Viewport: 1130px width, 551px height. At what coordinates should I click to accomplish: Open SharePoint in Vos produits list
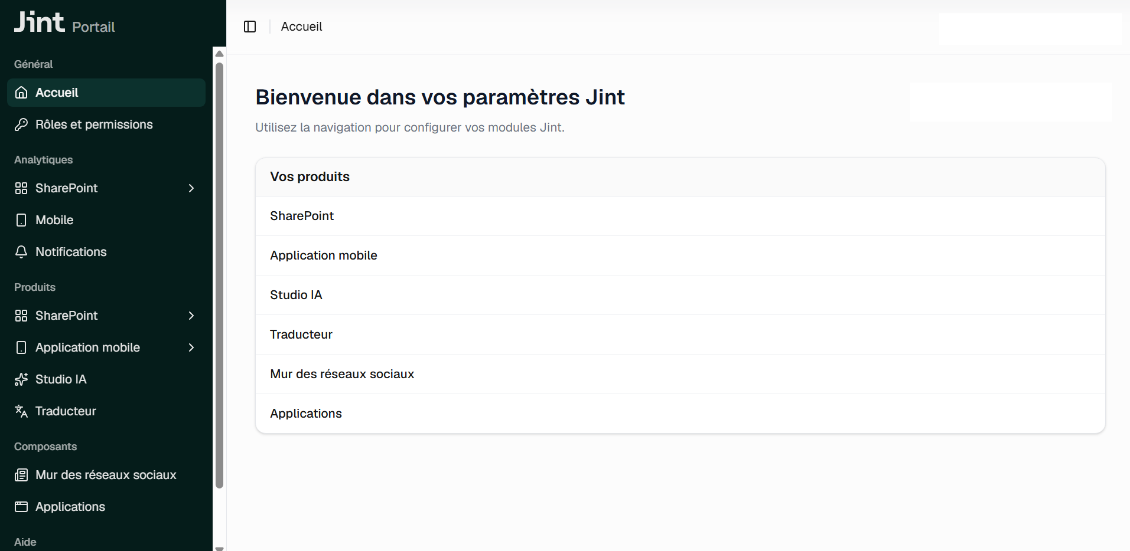coord(680,216)
